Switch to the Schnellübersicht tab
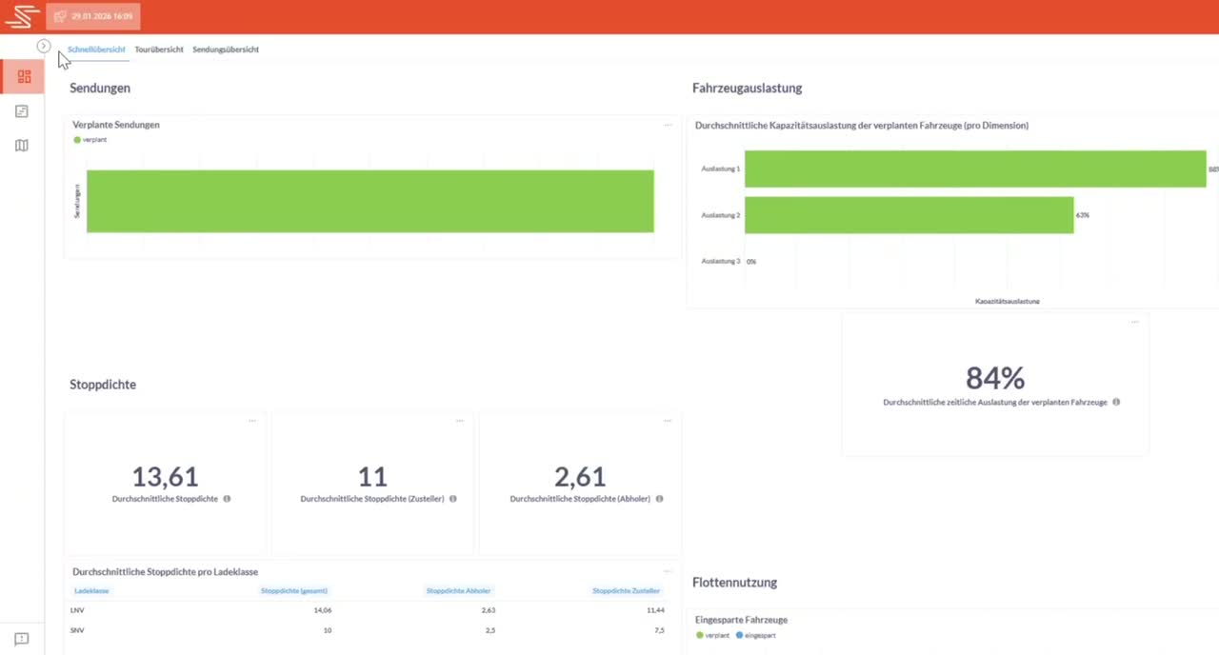Viewport: 1219px width, 655px height. (x=96, y=50)
